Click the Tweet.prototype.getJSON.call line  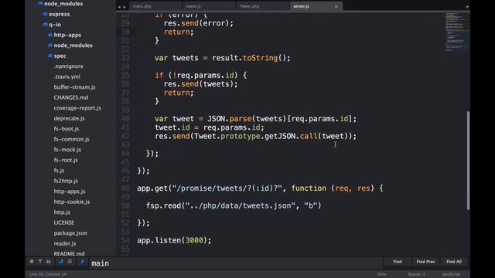pyautogui.click(x=255, y=136)
